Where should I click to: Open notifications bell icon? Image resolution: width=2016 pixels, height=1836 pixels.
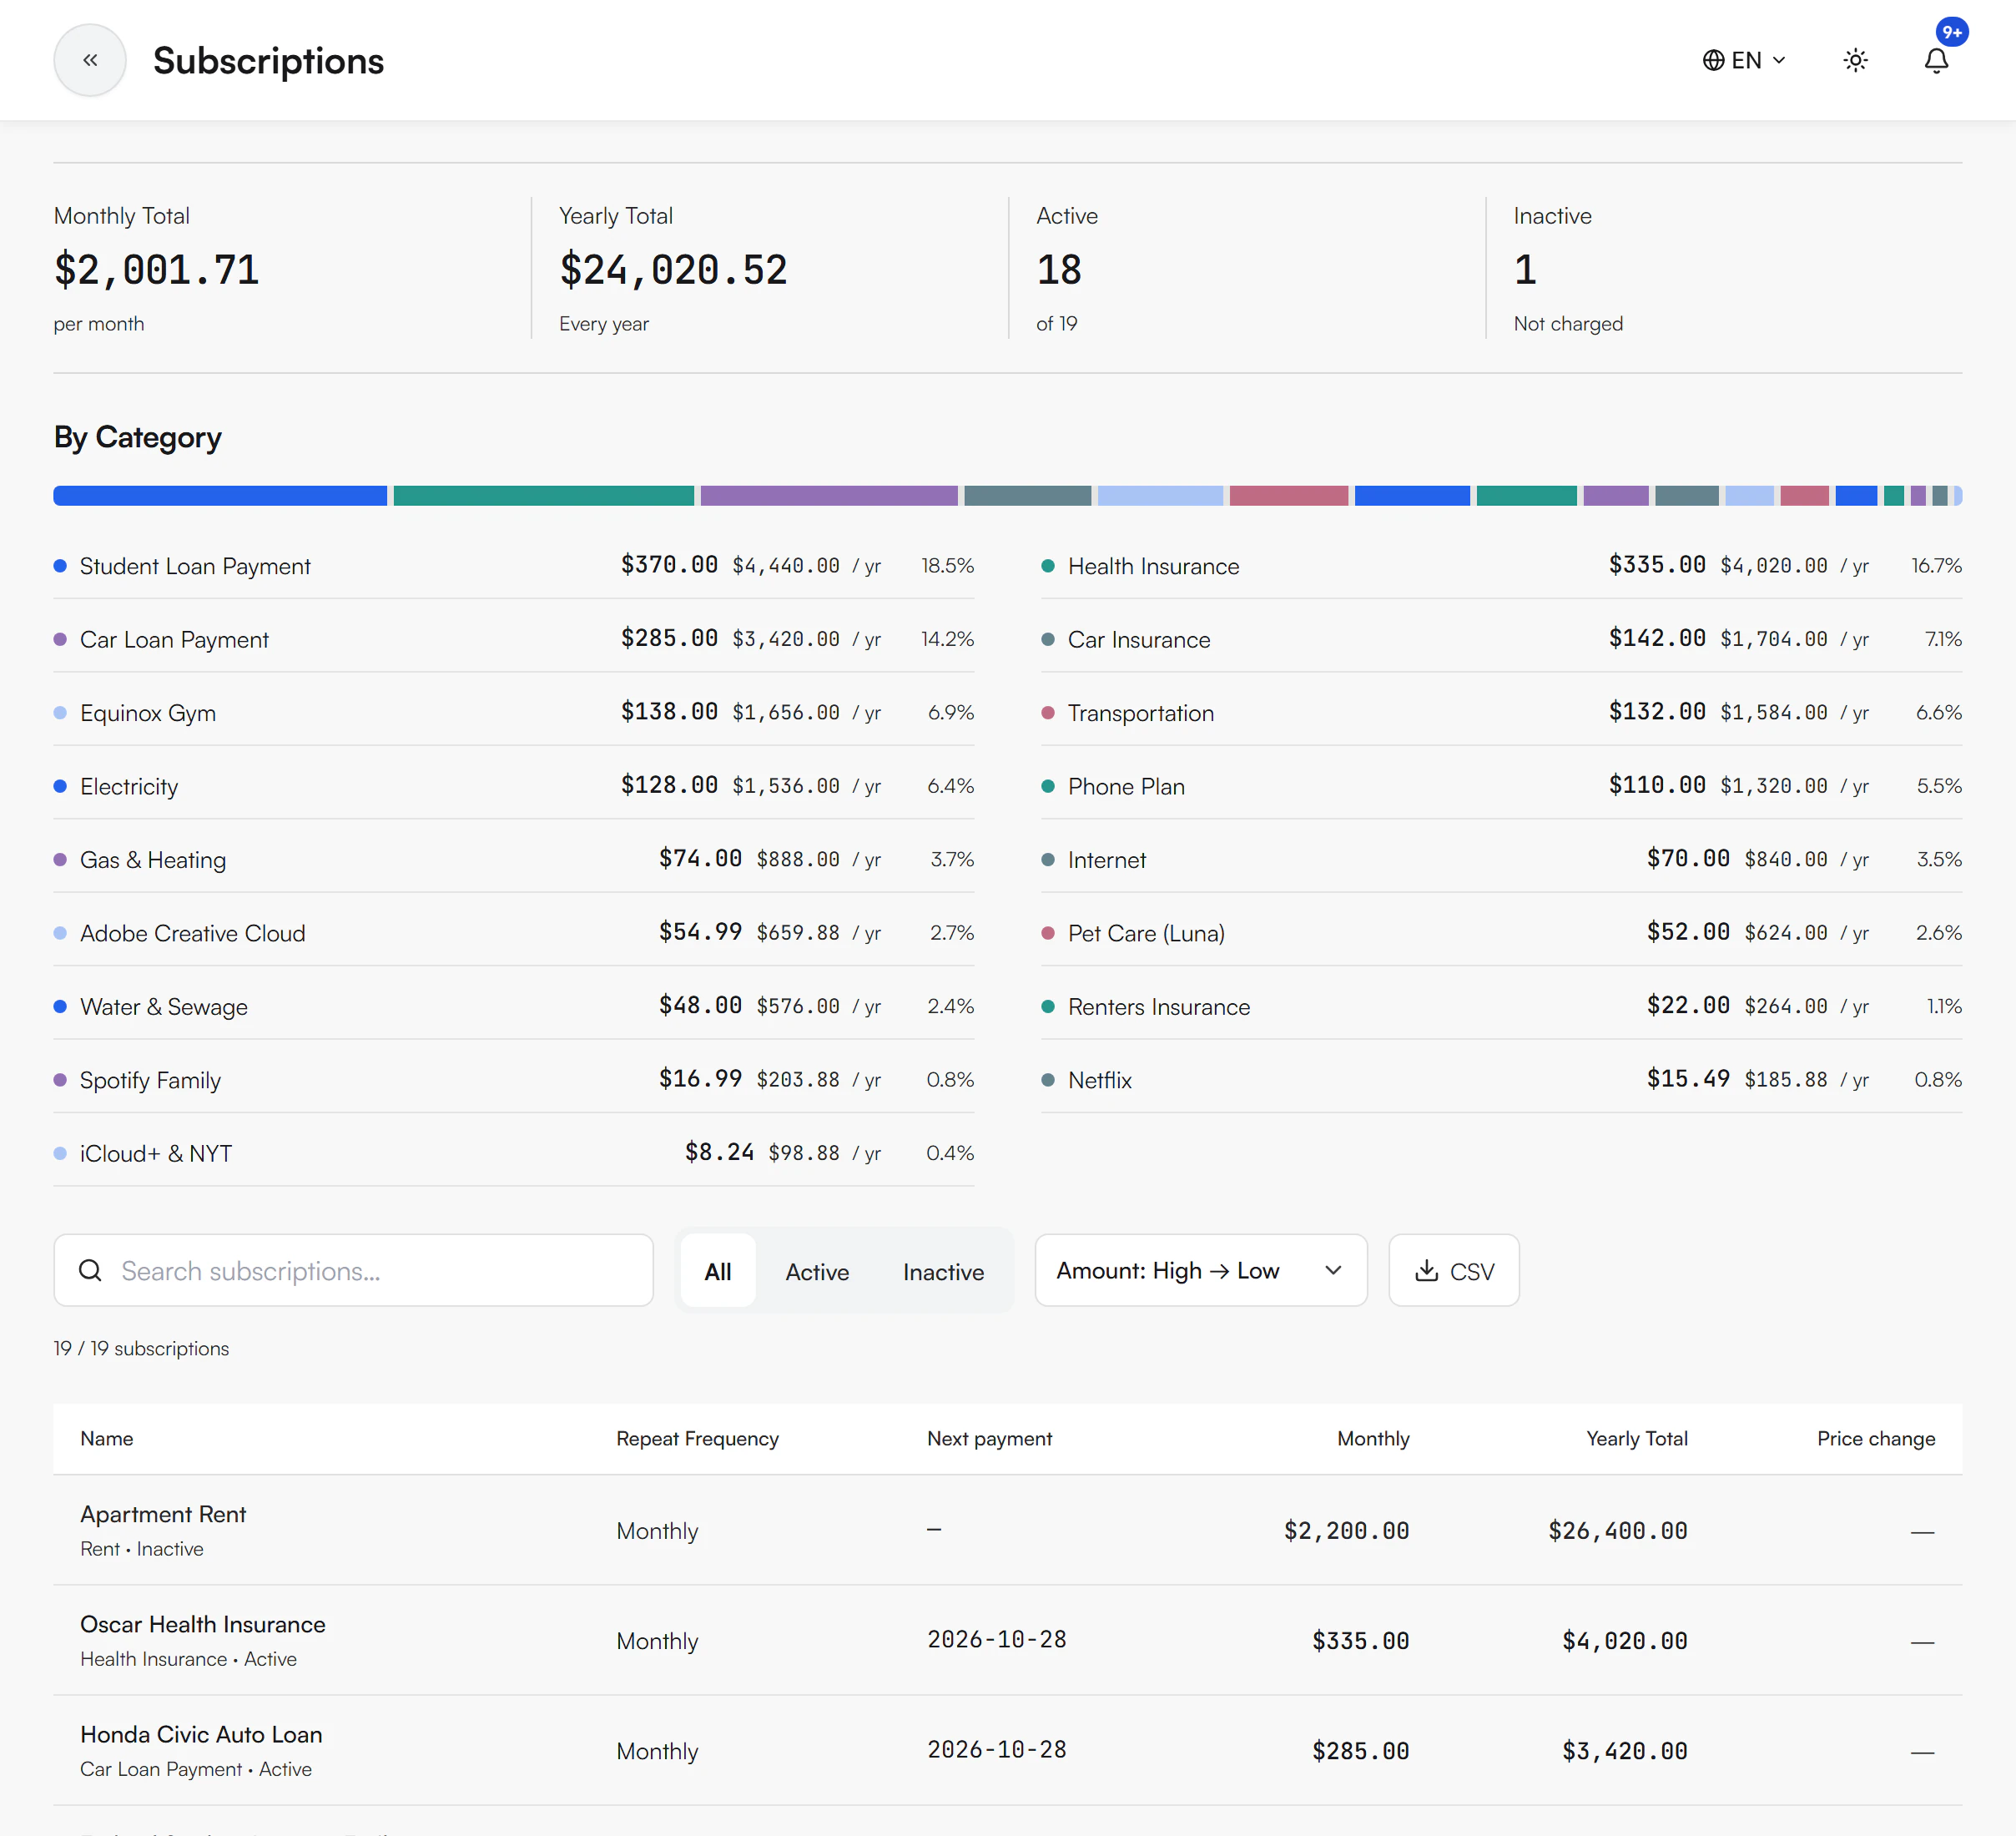[1936, 60]
